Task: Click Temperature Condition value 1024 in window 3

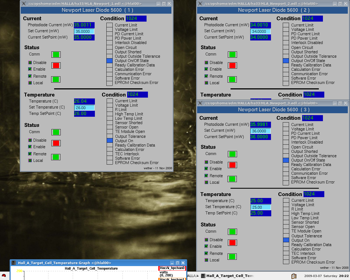Action: (x=314, y=194)
